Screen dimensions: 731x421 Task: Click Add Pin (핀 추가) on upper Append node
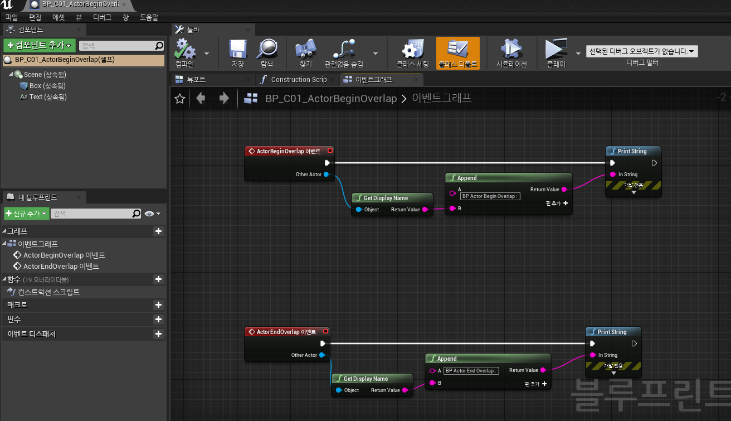tap(557, 204)
